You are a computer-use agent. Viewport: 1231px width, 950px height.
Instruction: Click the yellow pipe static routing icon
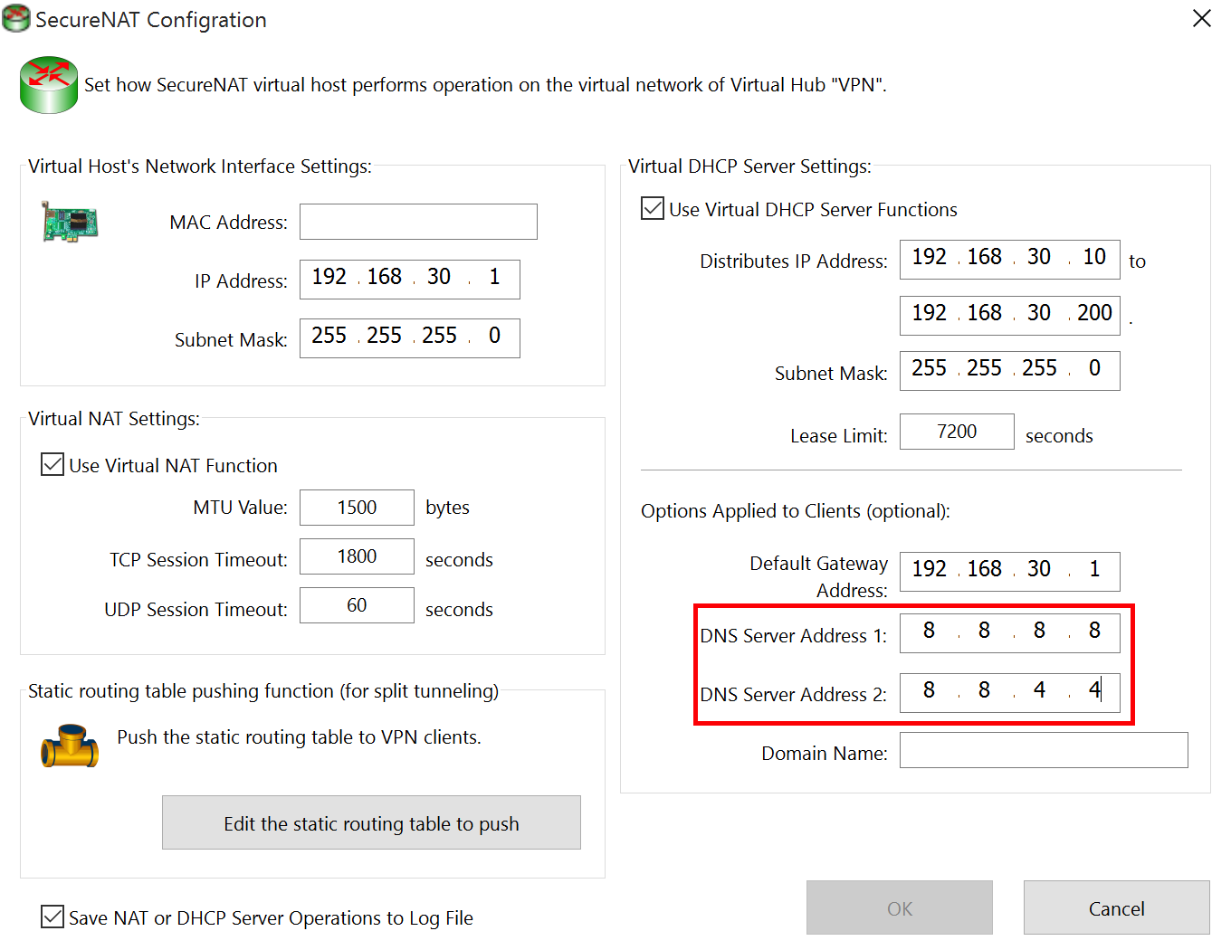click(x=70, y=746)
